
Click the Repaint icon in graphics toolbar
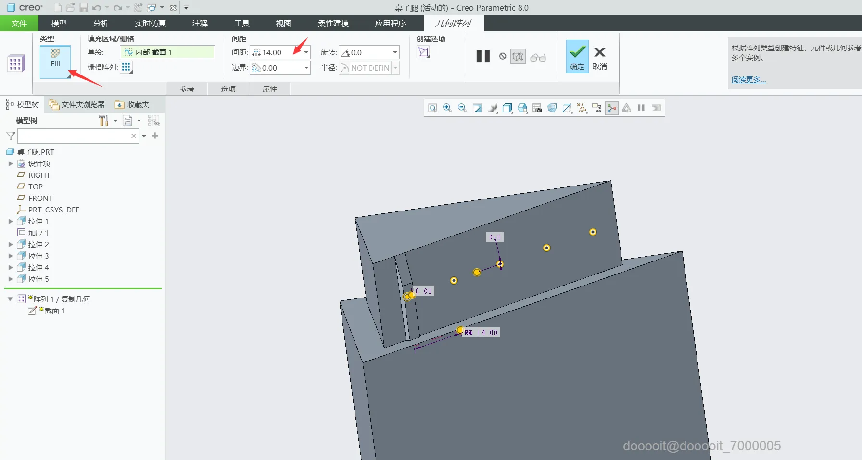[477, 108]
